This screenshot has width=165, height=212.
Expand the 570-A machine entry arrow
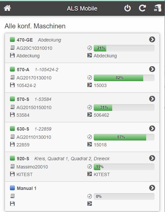click(152, 69)
